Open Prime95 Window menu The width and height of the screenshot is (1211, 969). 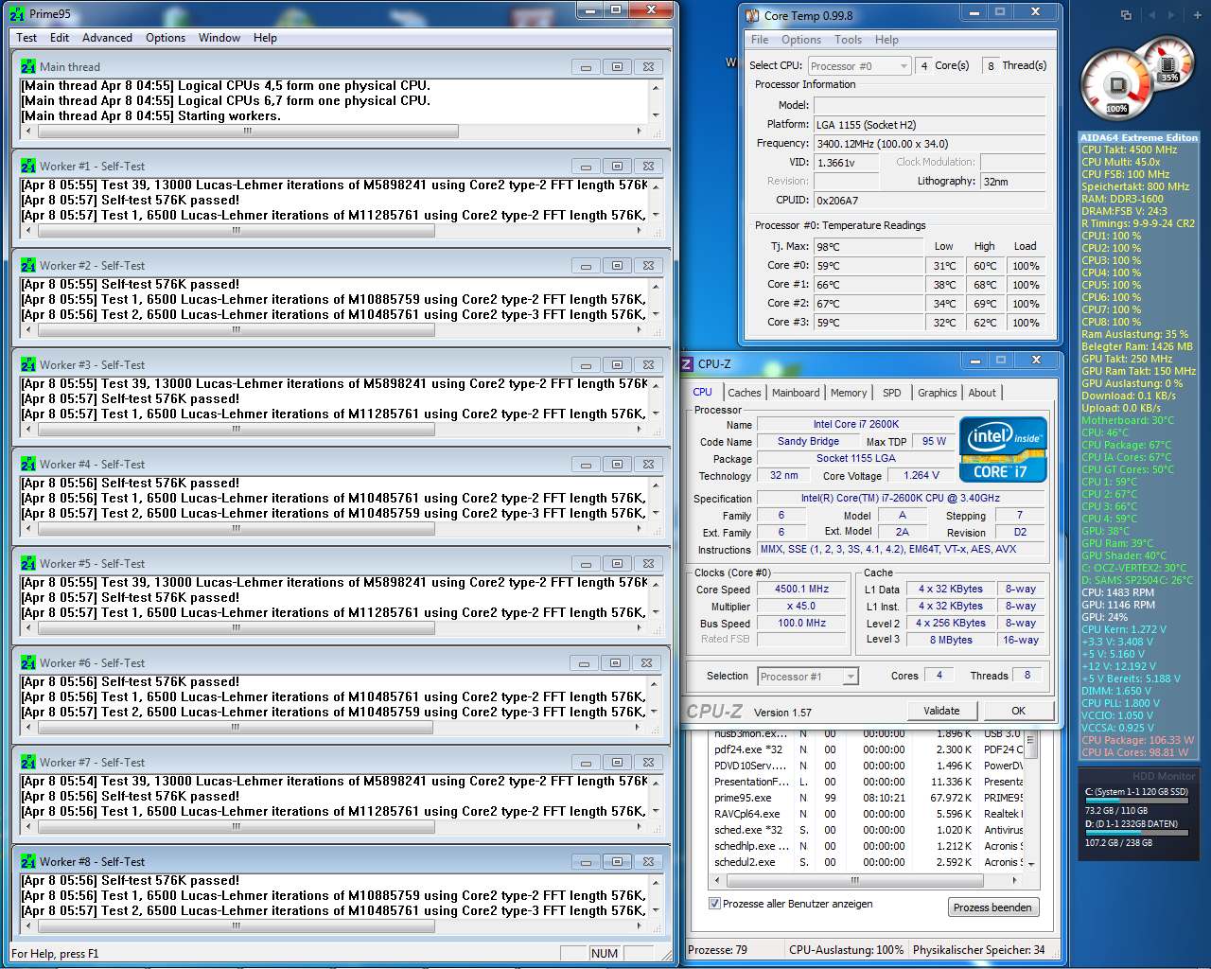[x=219, y=38]
